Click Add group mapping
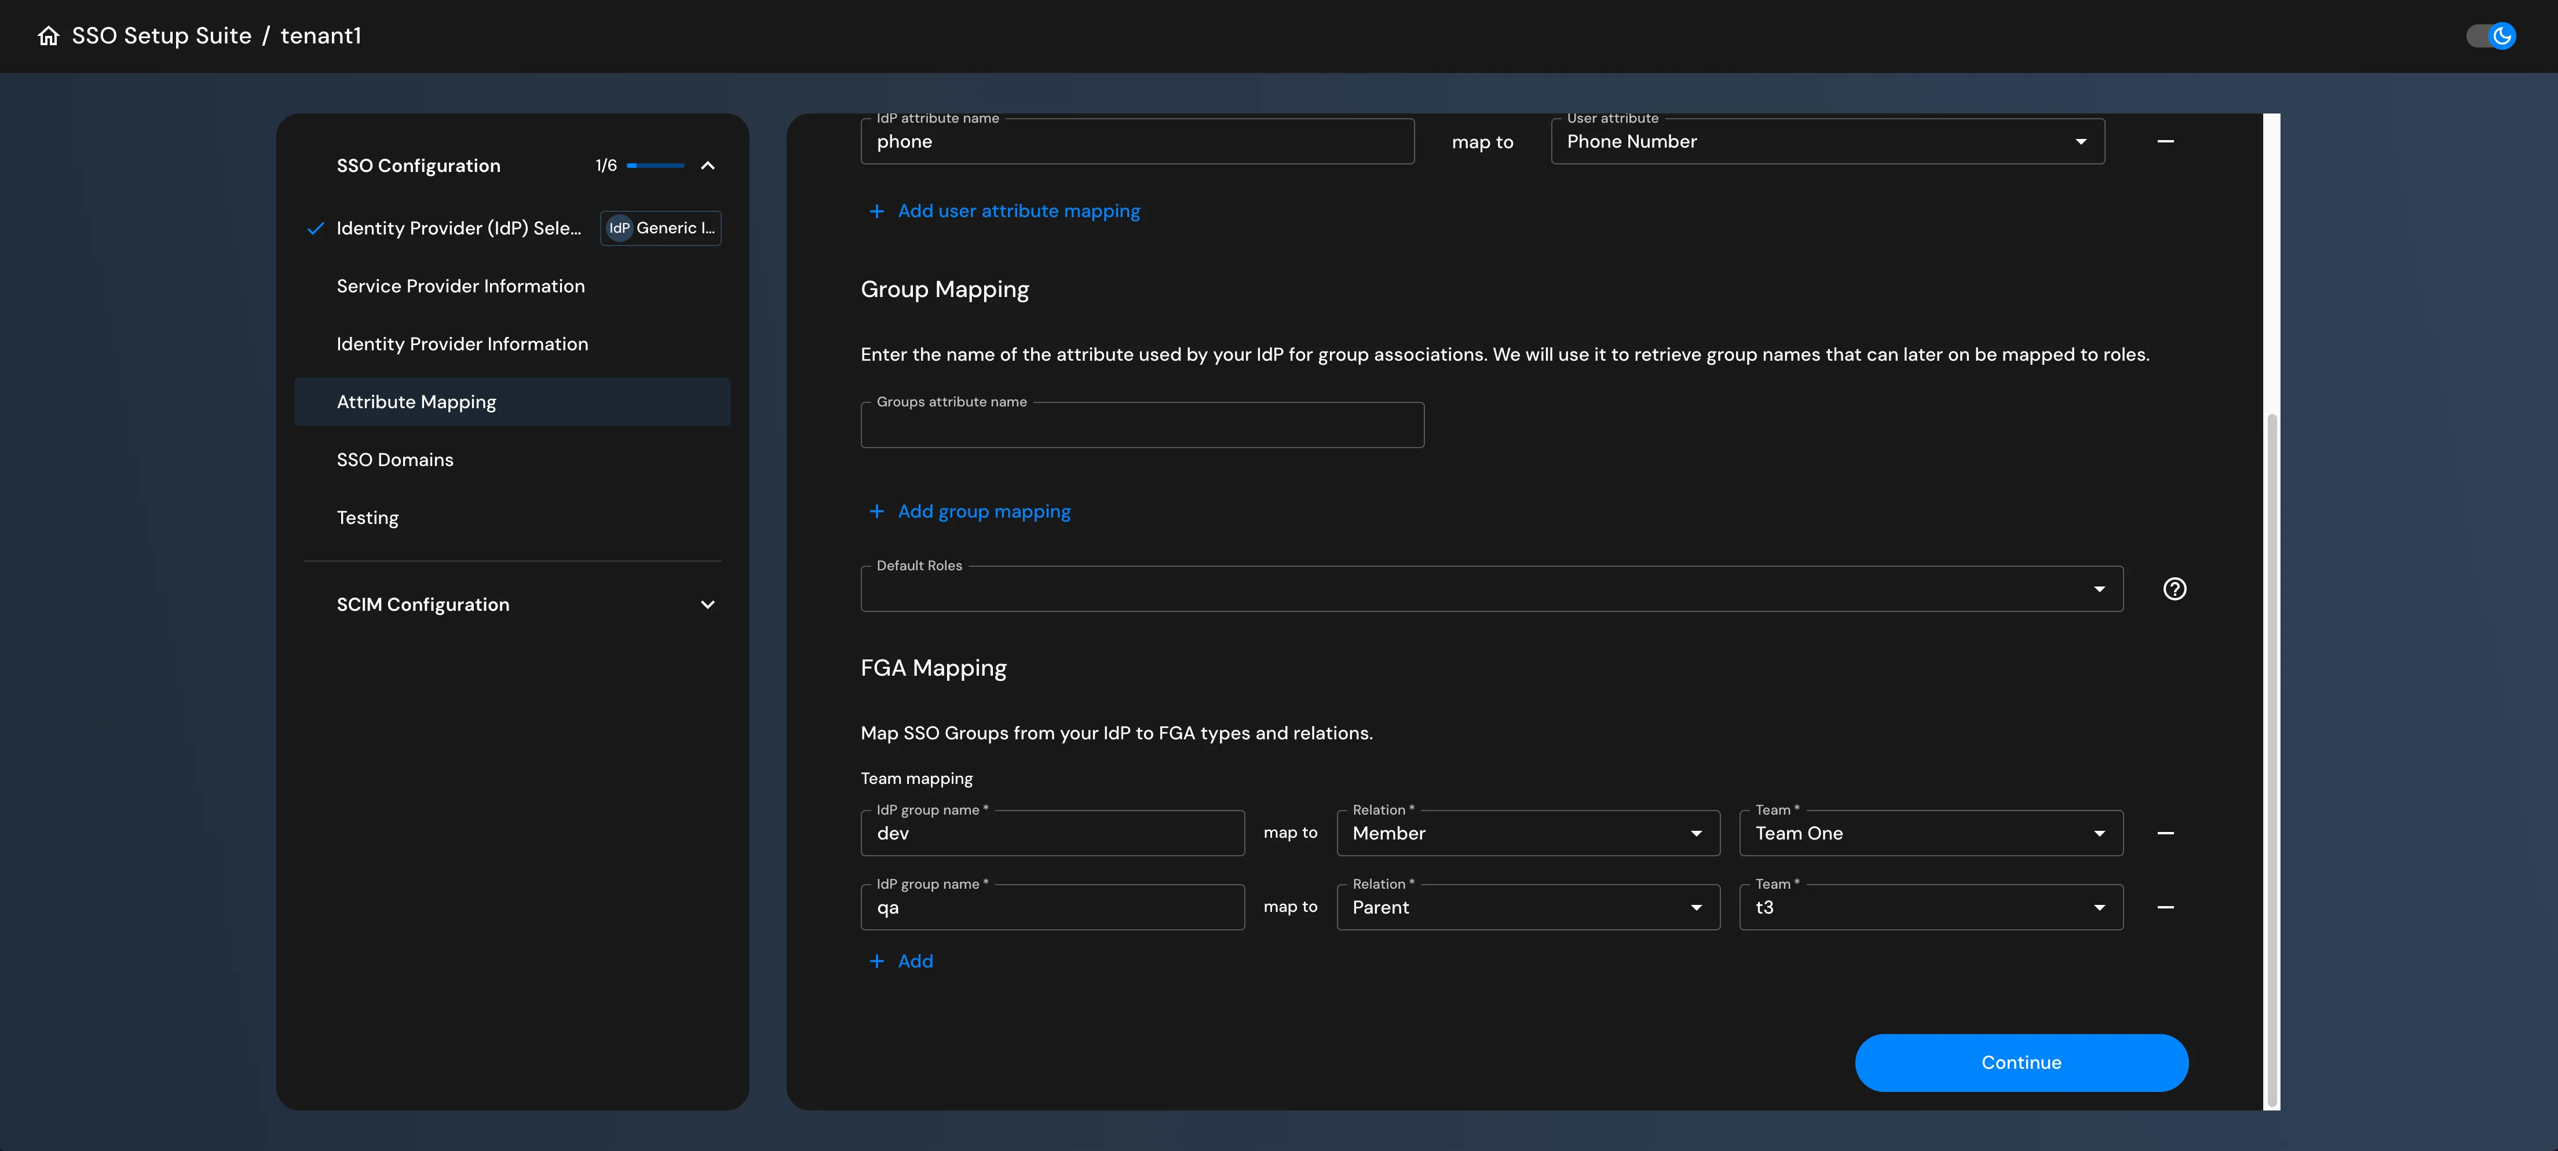Screen dimensions: 2558x1151 pyautogui.click(x=984, y=512)
